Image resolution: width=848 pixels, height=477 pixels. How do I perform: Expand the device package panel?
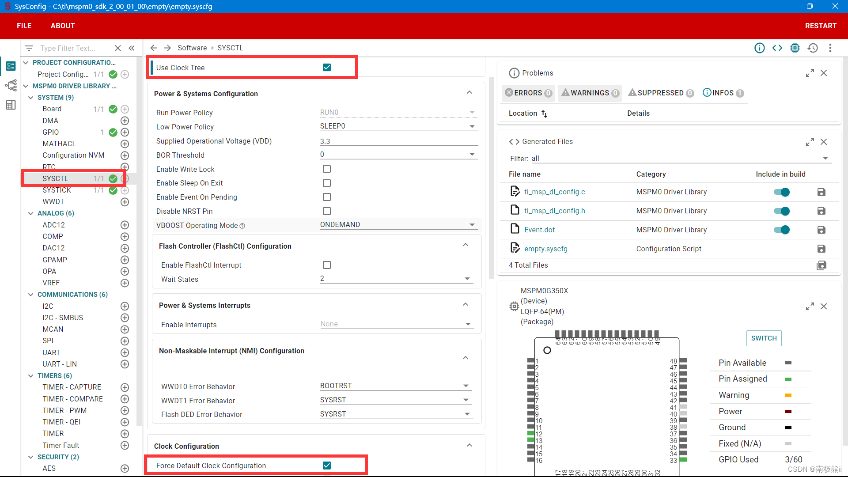[x=810, y=306]
